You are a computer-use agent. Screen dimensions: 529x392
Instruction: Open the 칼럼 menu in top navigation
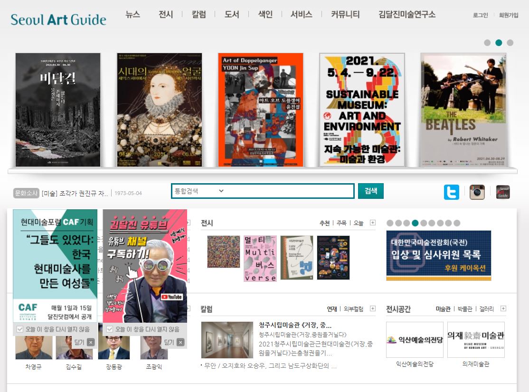point(198,14)
